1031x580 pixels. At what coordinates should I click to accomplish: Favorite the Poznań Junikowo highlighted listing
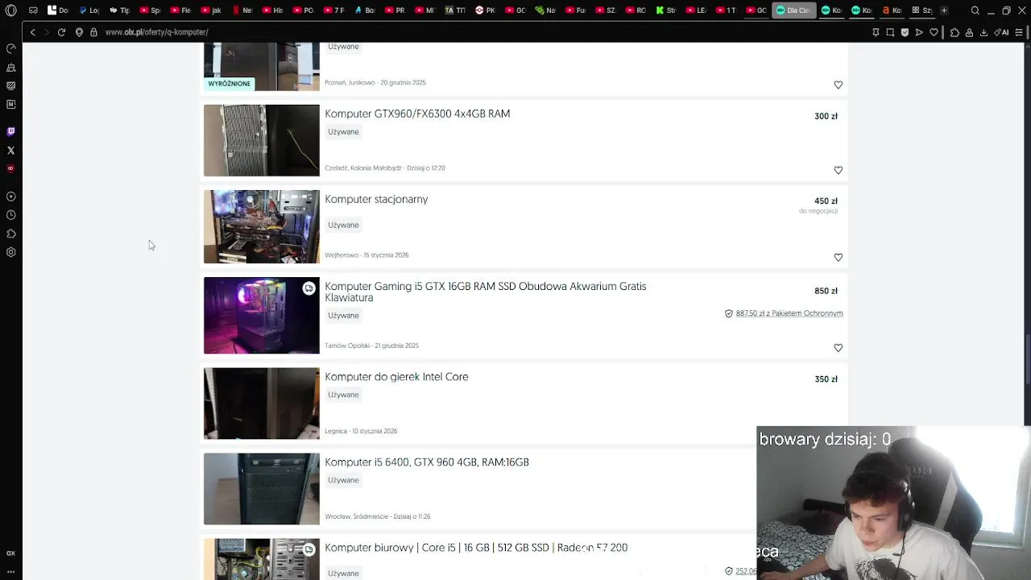click(838, 85)
